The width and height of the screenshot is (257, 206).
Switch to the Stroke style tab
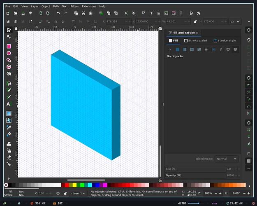coord(225,40)
